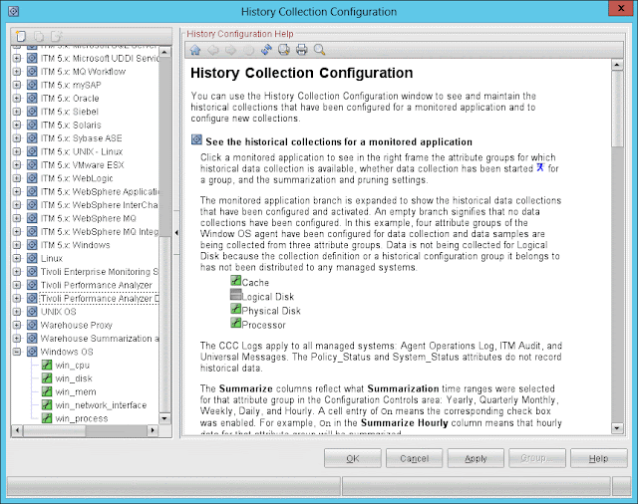
Task: Click the Cache icon in the help text
Action: [236, 281]
